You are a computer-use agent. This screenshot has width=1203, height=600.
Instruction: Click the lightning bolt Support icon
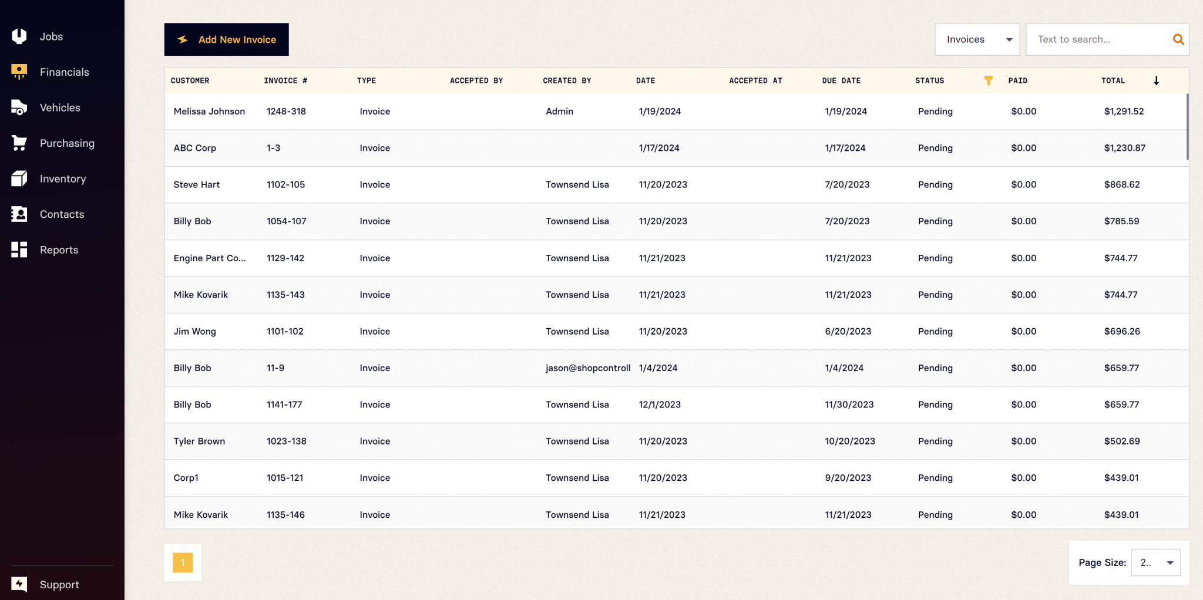tap(19, 584)
